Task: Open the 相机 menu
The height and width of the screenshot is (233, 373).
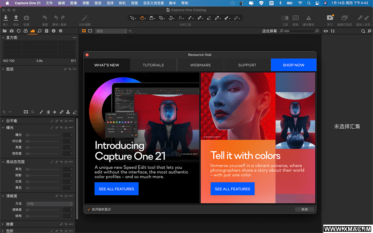Action: click(x=122, y=3)
